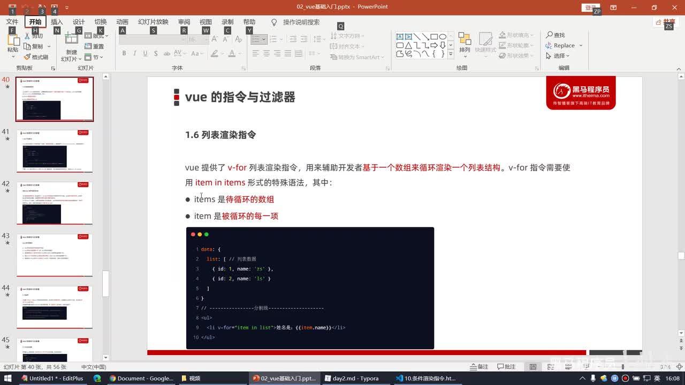This screenshot has width=685, height=385.
Task: Click the Quick Styles (快速样式) icon
Action: [485, 43]
